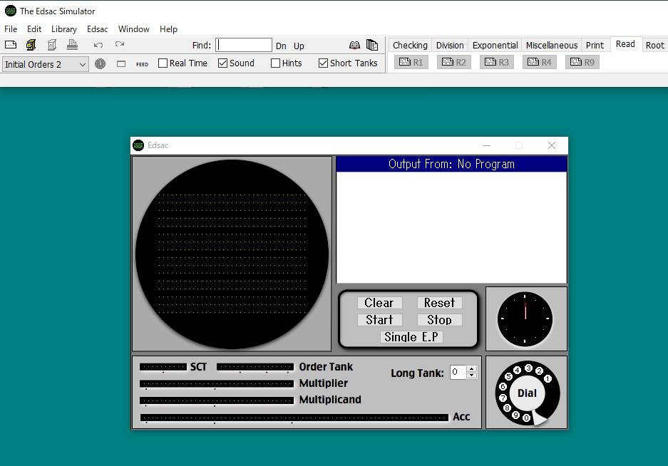This screenshot has width=668, height=466.
Task: Click the undo arrow icon
Action: click(x=98, y=45)
